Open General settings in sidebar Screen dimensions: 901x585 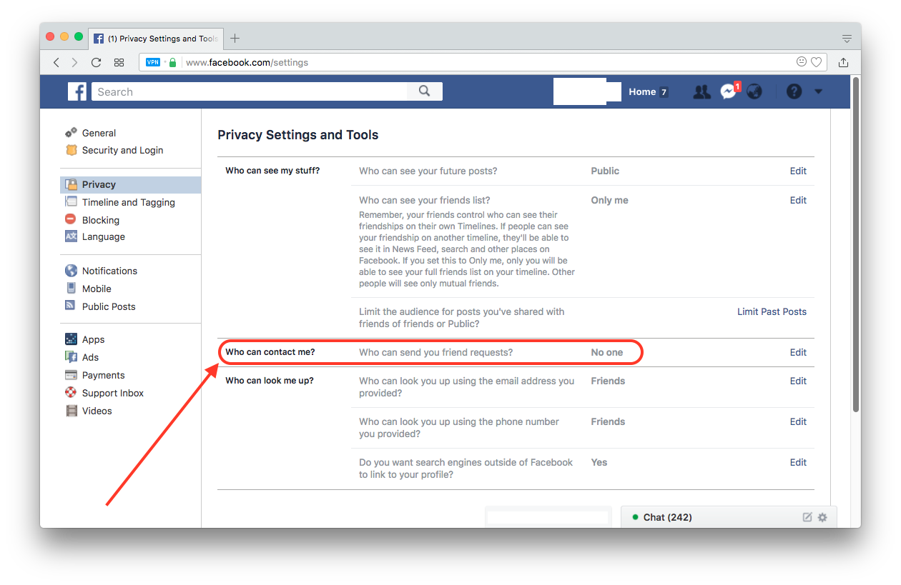(99, 133)
